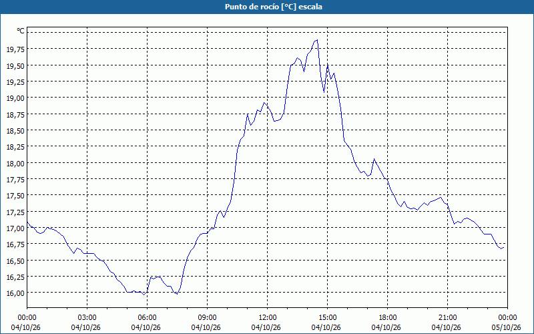Click the 21:00 time axis label
The width and height of the screenshot is (534, 334).
click(446, 318)
